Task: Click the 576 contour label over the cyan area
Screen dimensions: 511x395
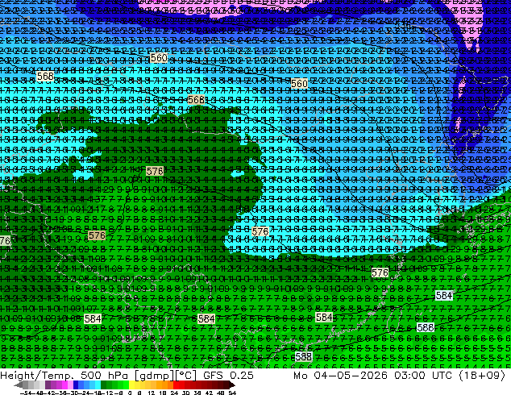Action: 260,231
